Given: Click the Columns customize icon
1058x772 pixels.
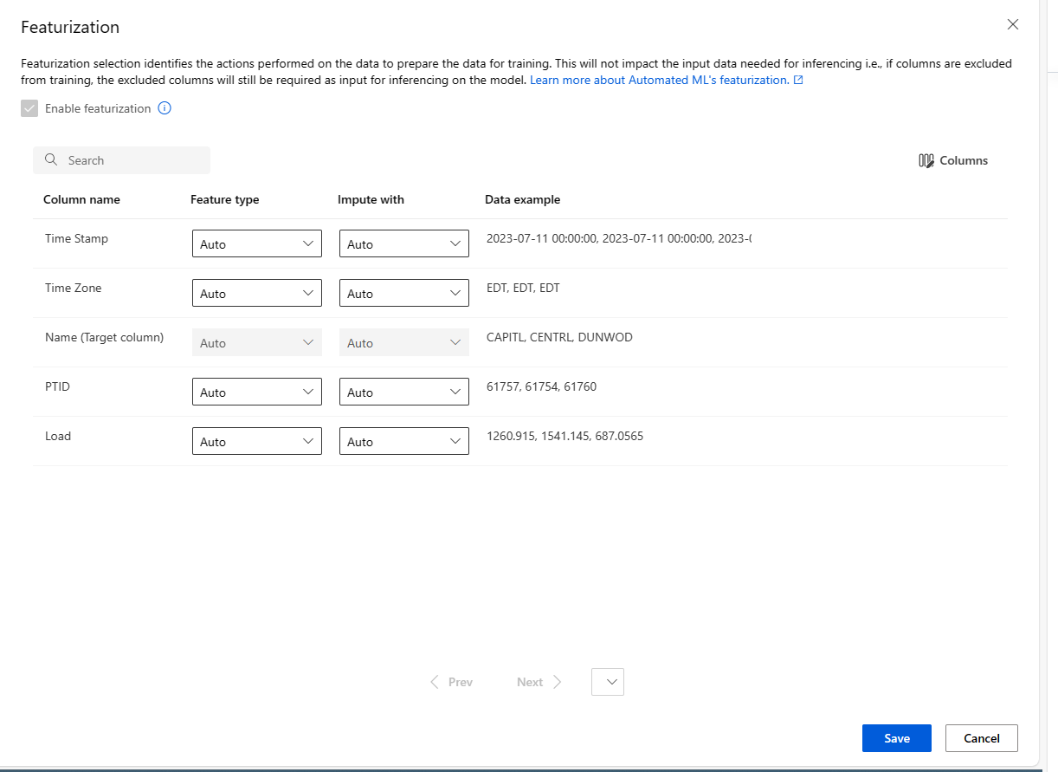Looking at the screenshot, I should (x=926, y=160).
